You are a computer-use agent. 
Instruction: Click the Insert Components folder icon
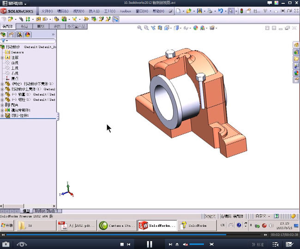[10, 19]
